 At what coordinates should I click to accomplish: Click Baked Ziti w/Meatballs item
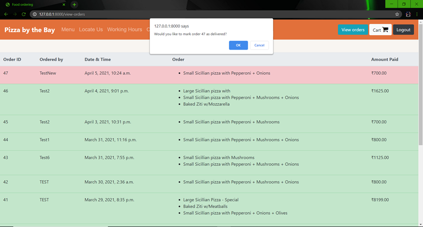pyautogui.click(x=205, y=206)
